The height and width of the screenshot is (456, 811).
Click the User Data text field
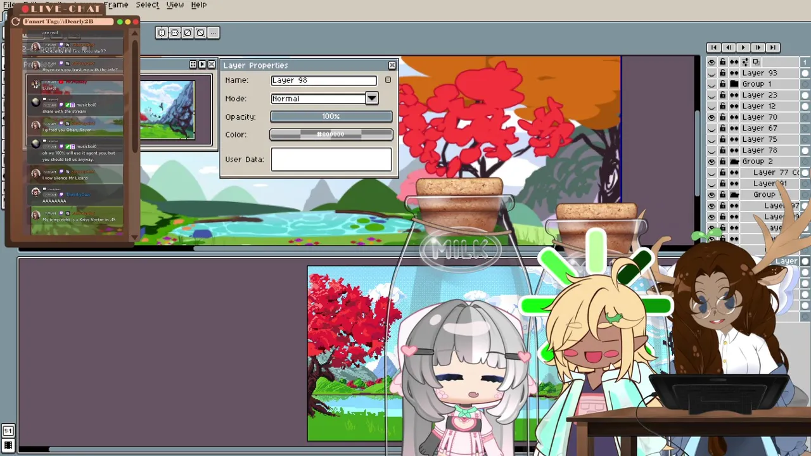[x=331, y=160]
